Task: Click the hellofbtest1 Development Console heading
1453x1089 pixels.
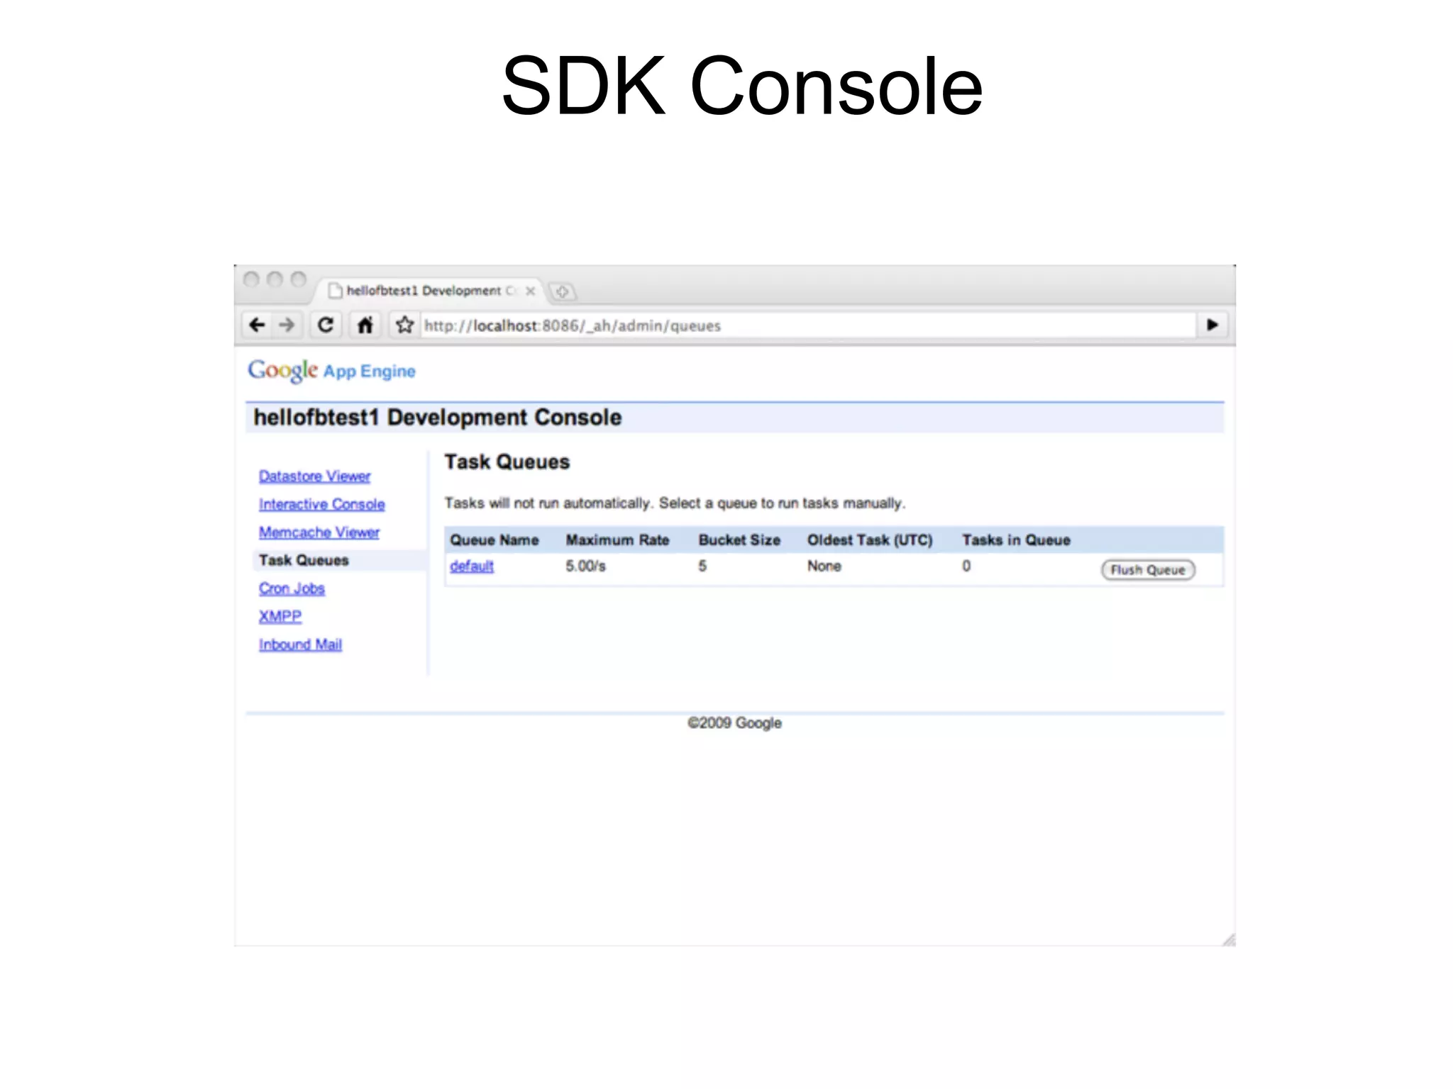Action: point(437,418)
